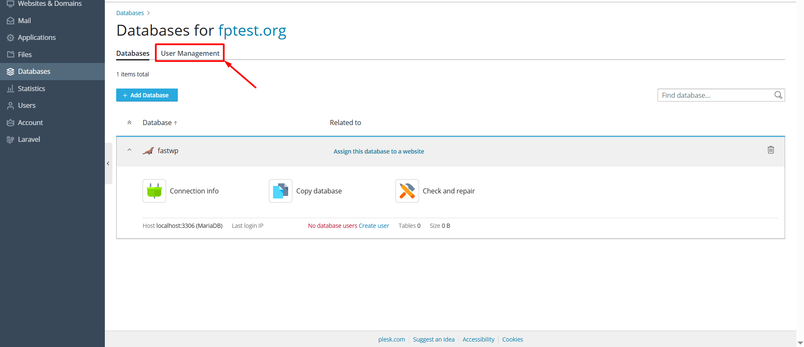The width and height of the screenshot is (804, 347).
Task: Click the Connection info plug icon
Action: pos(154,191)
